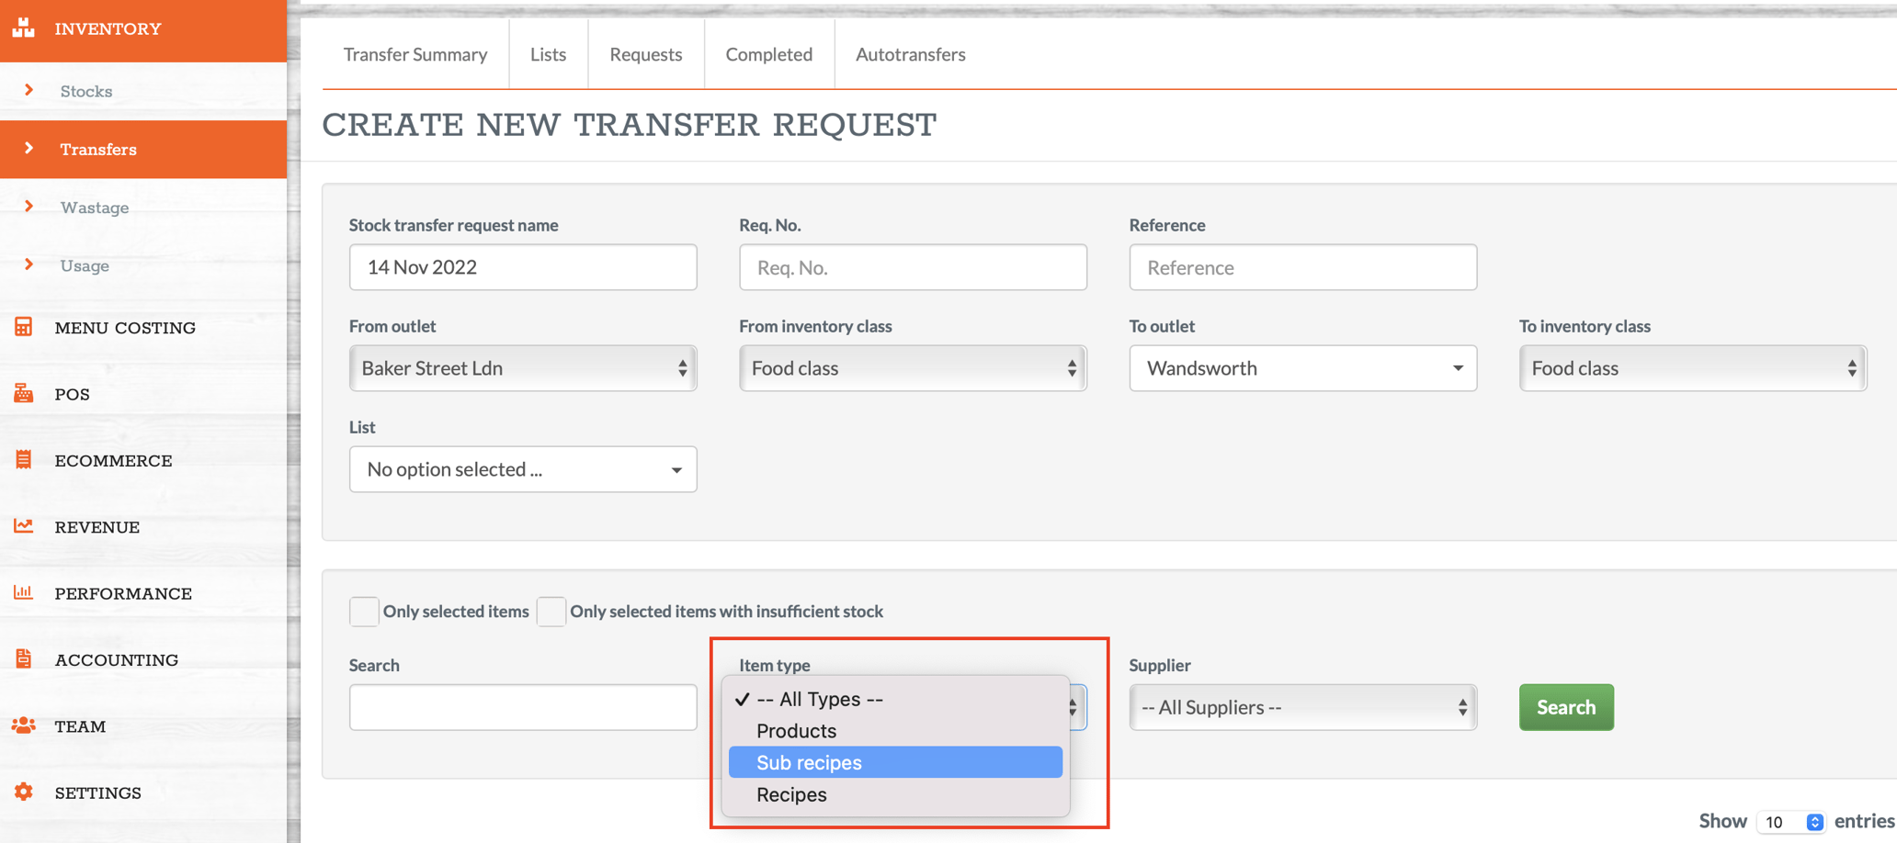
Task: Expand the List dropdown showing No option selected
Action: [x=522, y=468]
